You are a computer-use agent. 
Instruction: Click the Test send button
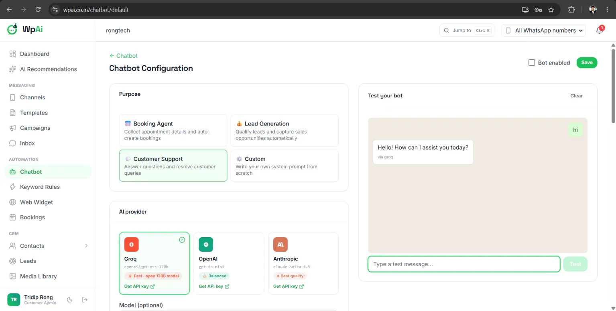click(x=575, y=264)
